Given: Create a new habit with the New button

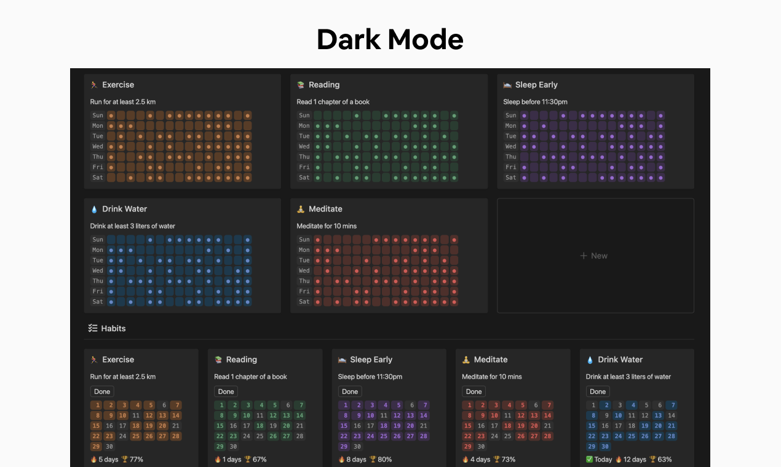Looking at the screenshot, I should click(x=594, y=255).
